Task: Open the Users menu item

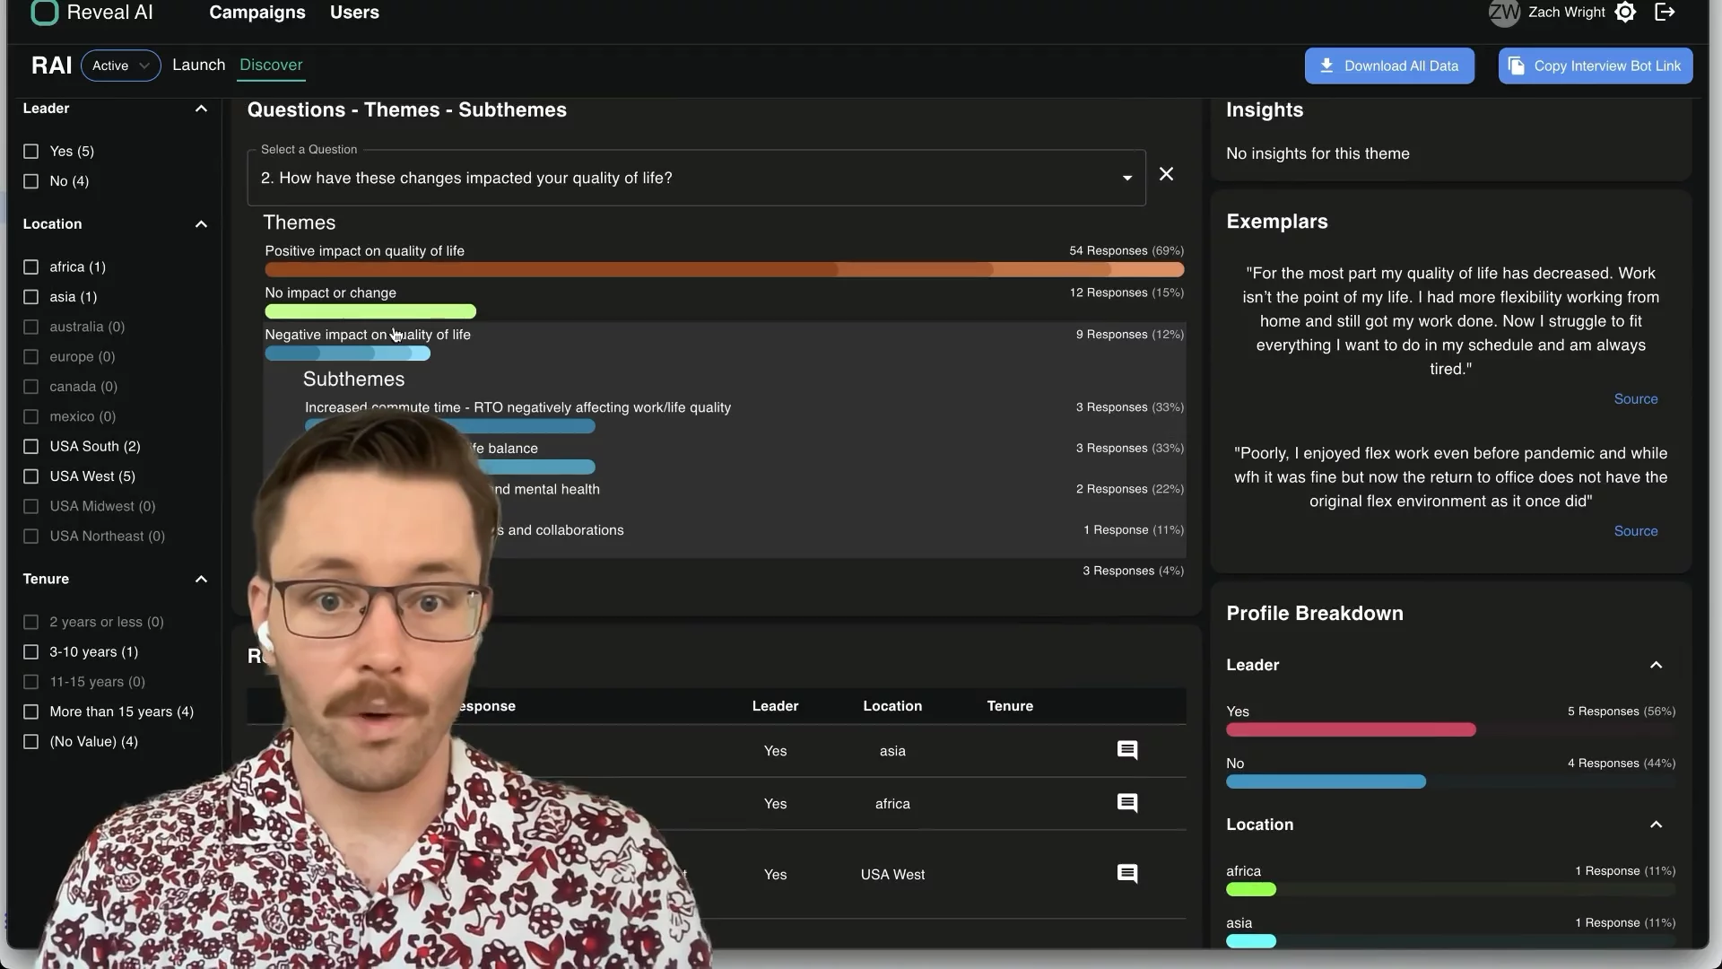Action: click(354, 13)
